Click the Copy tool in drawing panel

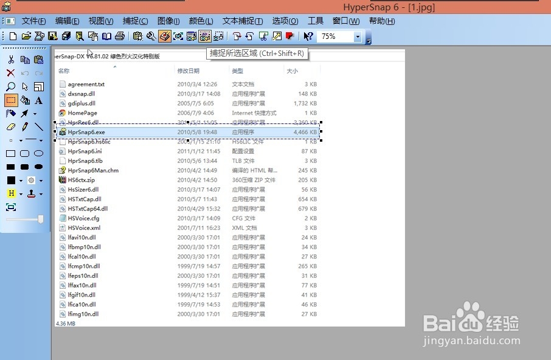click(x=25, y=60)
